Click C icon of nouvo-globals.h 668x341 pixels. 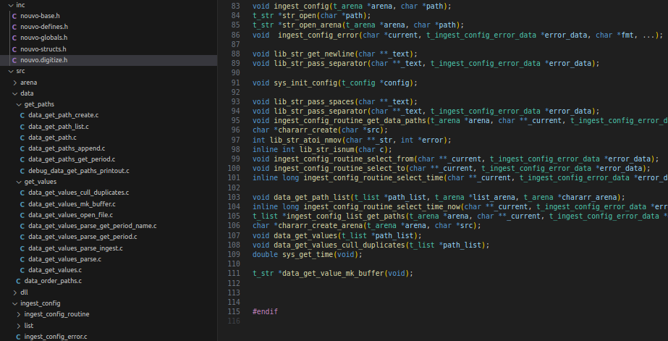[x=14, y=38]
